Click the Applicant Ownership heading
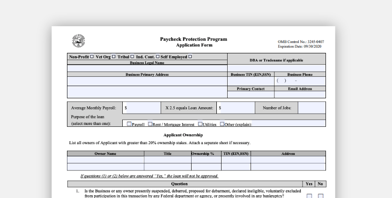Viewport: 392px width, 198px height. coord(183,135)
